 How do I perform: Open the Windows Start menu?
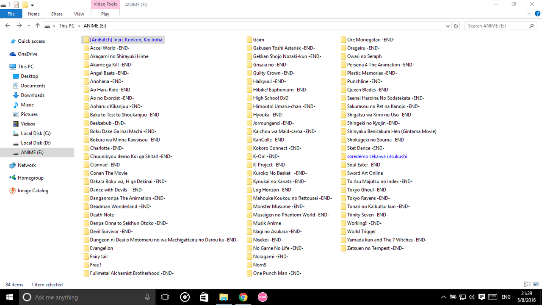click(x=9, y=297)
